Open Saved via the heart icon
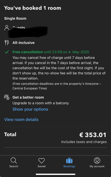This screenshot has height=177, width=111. point(42,161)
